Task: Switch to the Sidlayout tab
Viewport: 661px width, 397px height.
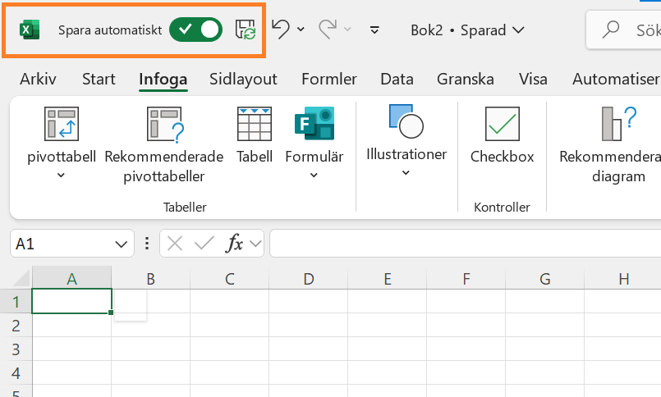Action: pyautogui.click(x=243, y=79)
